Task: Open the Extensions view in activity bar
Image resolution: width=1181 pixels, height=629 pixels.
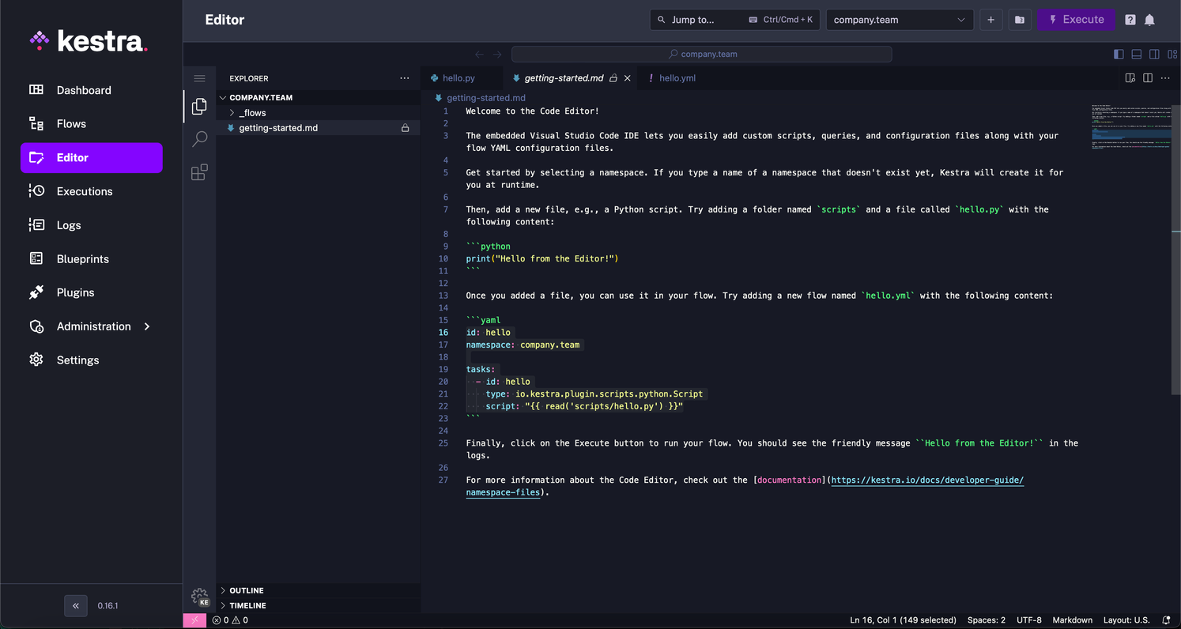Action: (199, 172)
